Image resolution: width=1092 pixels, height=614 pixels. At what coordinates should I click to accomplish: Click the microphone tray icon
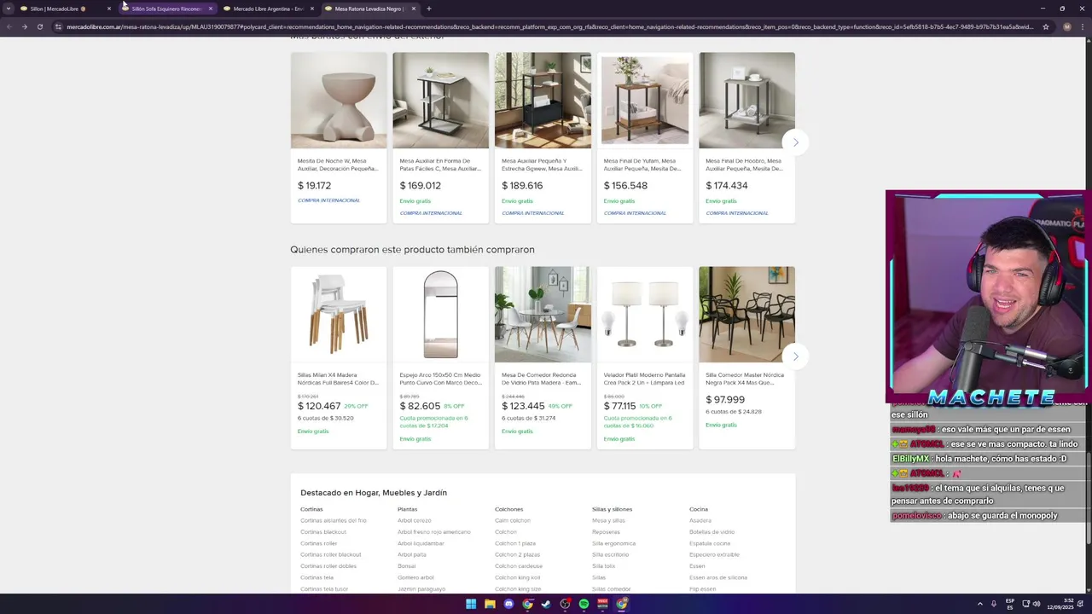point(994,604)
